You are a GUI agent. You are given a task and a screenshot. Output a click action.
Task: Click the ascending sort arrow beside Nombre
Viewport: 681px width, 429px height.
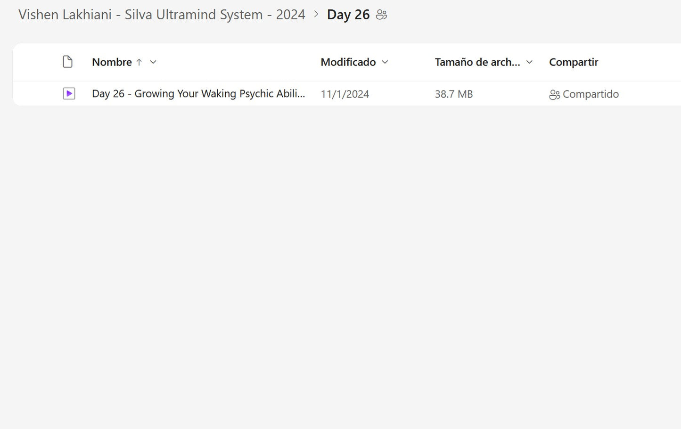pos(139,62)
